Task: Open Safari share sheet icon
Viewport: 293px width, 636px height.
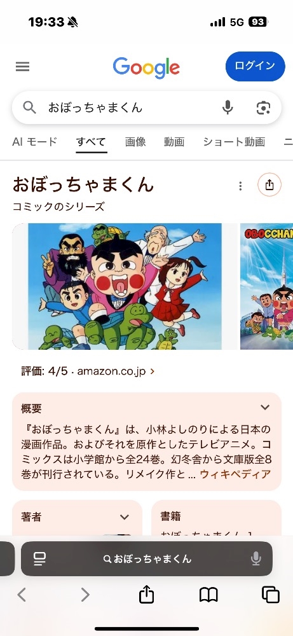Action: [146, 595]
